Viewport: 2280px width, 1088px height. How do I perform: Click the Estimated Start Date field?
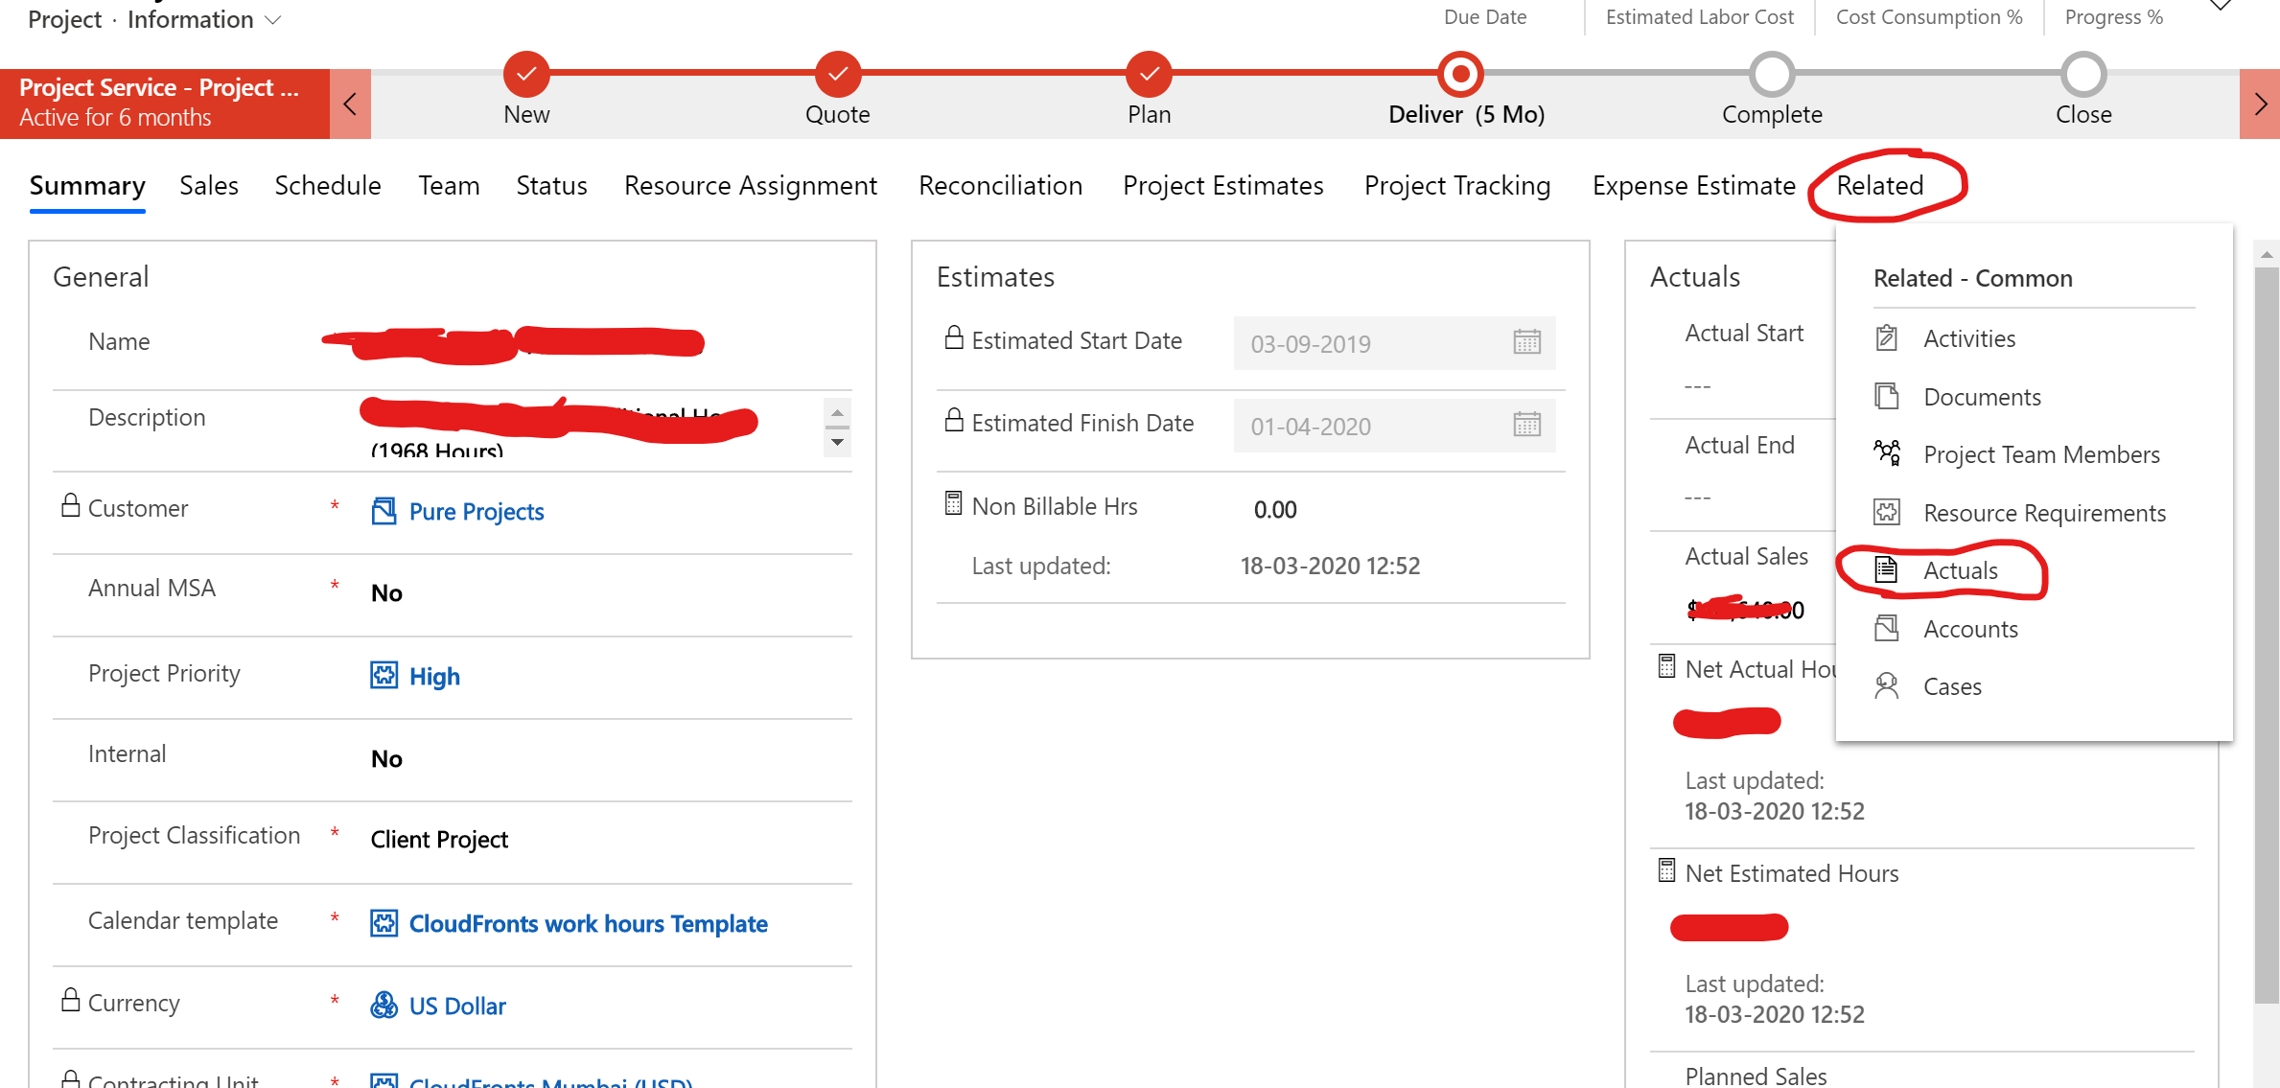pos(1394,343)
